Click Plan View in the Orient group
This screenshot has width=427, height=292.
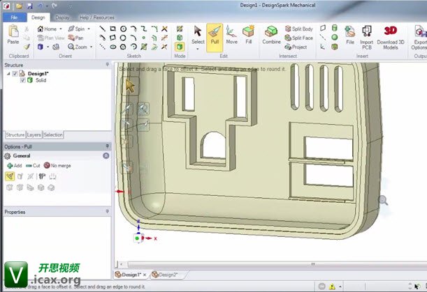click(51, 38)
